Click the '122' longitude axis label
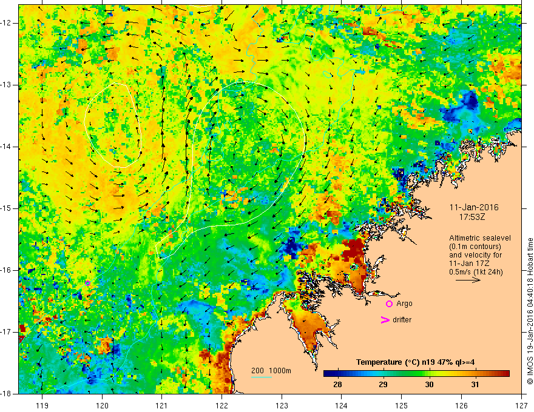Screen dimensions: 534x412 [221, 405]
